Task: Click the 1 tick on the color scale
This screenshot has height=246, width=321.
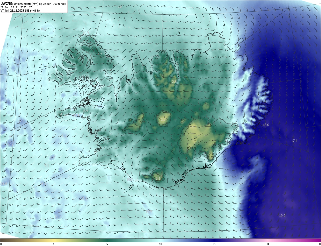Action: (54, 244)
